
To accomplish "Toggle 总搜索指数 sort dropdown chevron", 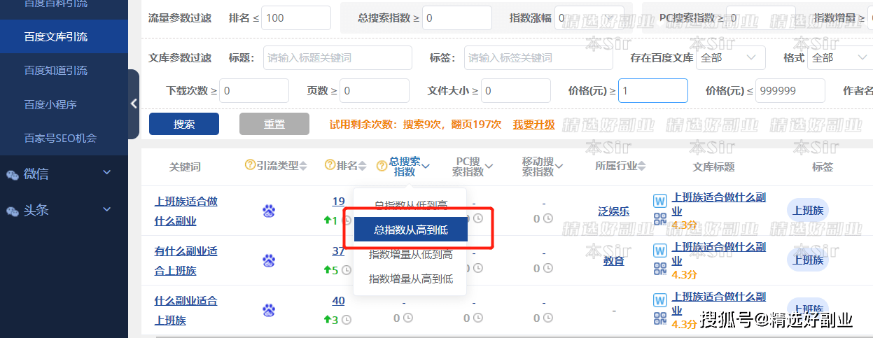I will pos(426,167).
